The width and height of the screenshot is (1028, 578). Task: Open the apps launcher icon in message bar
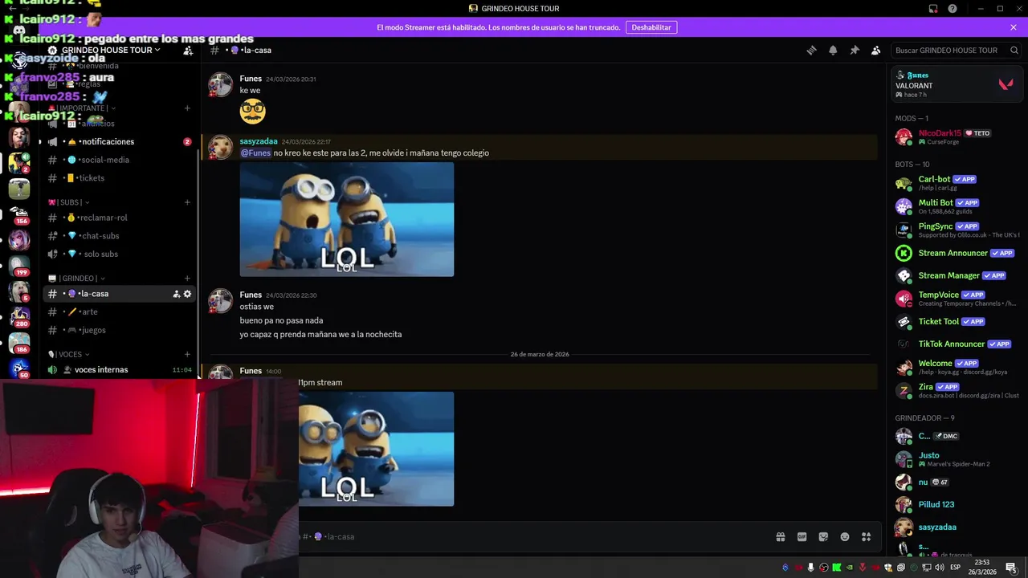[867, 537]
